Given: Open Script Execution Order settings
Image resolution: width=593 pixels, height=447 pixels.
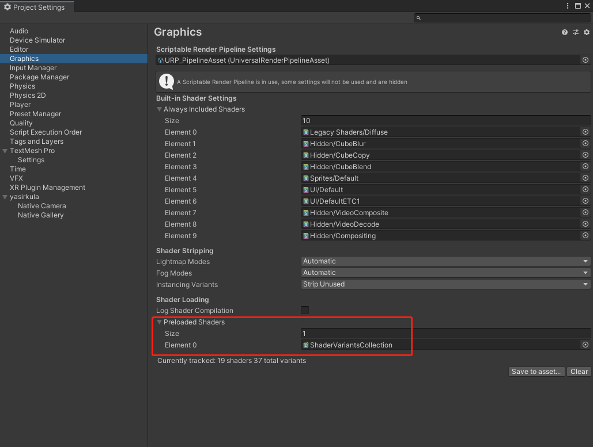Looking at the screenshot, I should coord(46,132).
